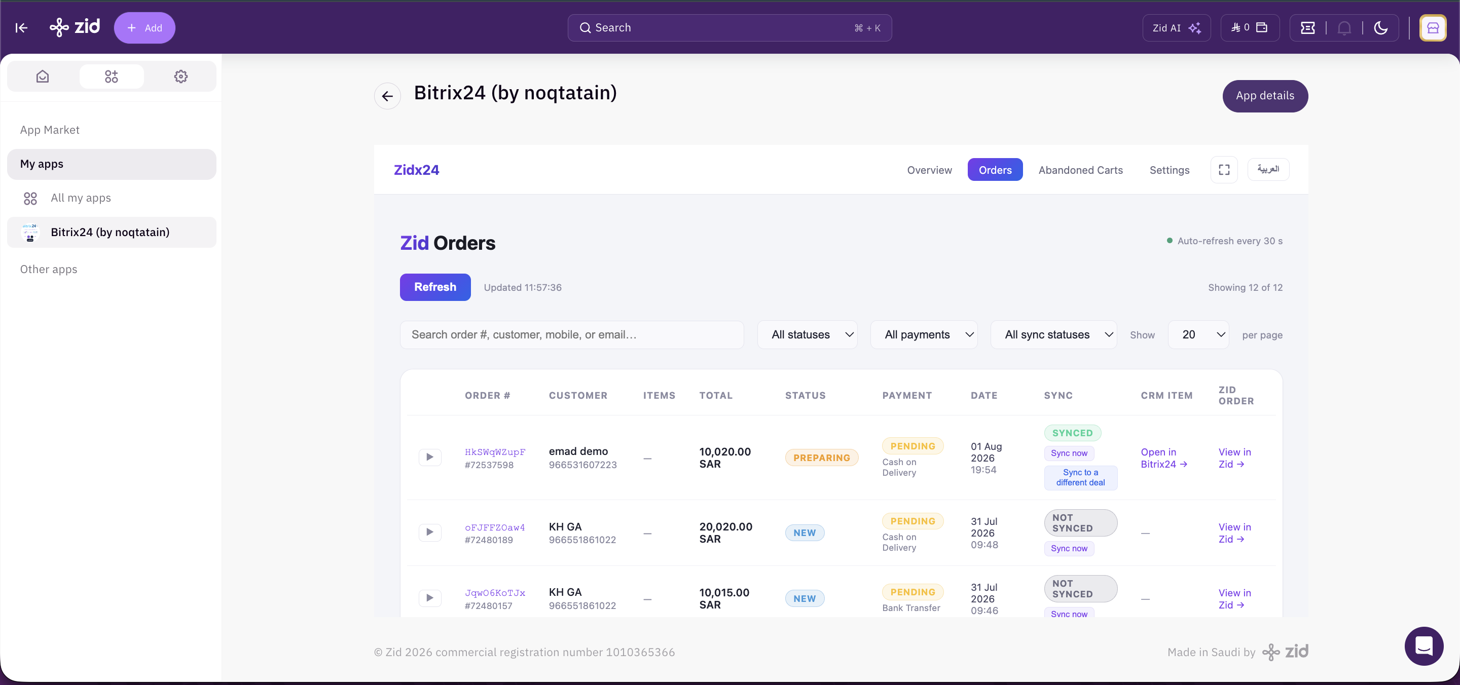Image resolution: width=1460 pixels, height=685 pixels.
Task: Click the Zid logo in header
Action: coord(75,27)
